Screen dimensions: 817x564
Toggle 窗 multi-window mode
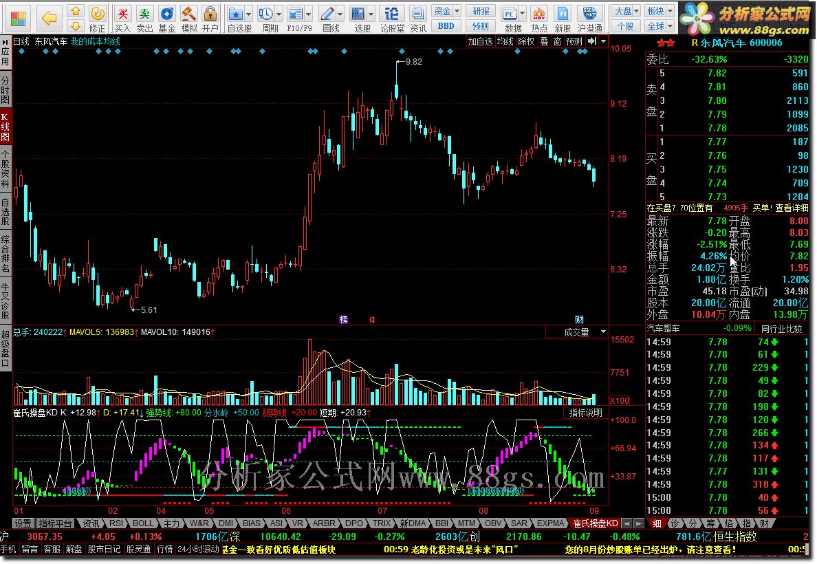tap(558, 41)
